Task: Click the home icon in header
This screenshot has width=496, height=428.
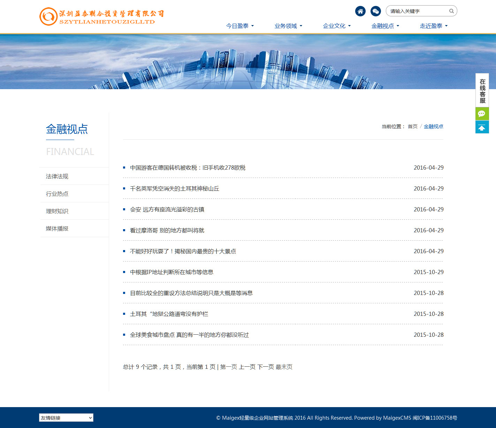Action: point(360,11)
